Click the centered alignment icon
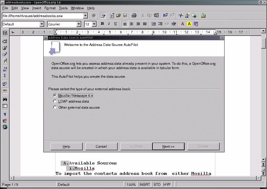The width and height of the screenshot is (267, 189). click(131, 24)
